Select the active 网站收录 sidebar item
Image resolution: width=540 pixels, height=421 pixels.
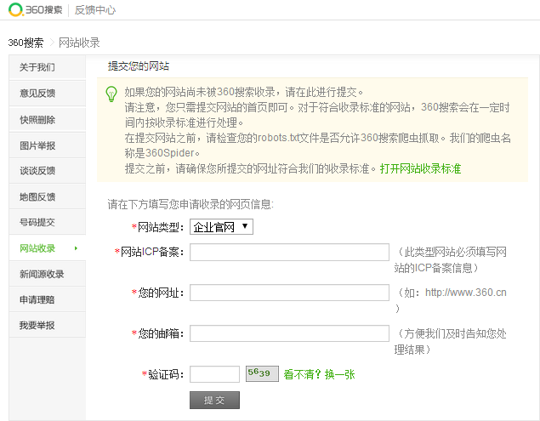[47, 248]
